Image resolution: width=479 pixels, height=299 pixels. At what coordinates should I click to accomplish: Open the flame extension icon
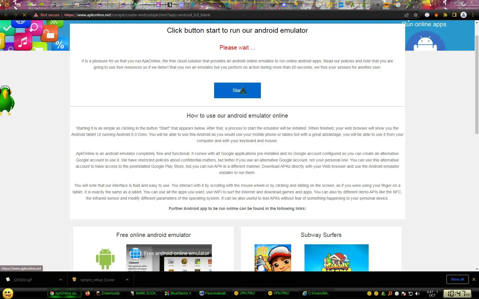pos(436,15)
